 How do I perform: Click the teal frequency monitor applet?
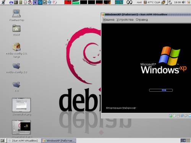pos(119,2)
